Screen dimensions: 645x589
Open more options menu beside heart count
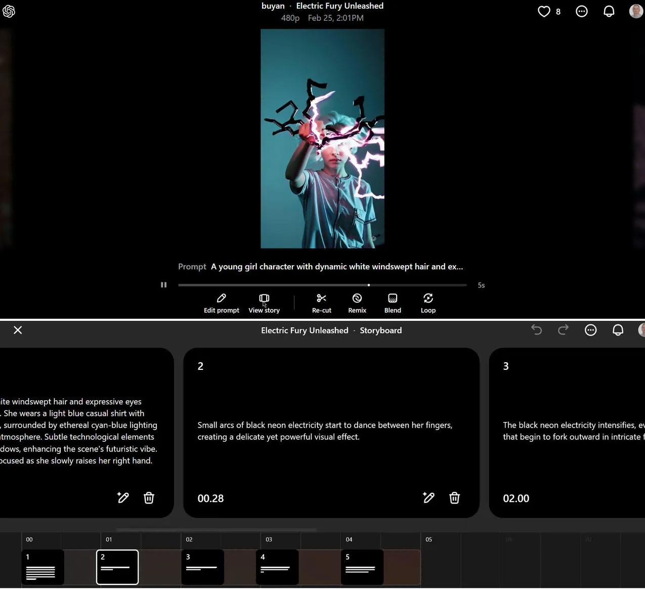(x=582, y=12)
